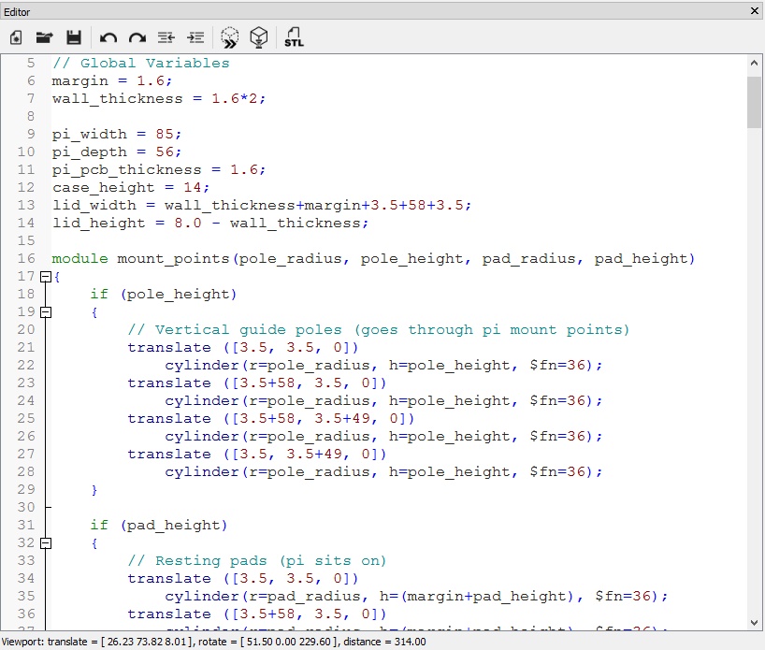
Task: Collapse the pole_height if block at line 19
Action: click(x=45, y=312)
